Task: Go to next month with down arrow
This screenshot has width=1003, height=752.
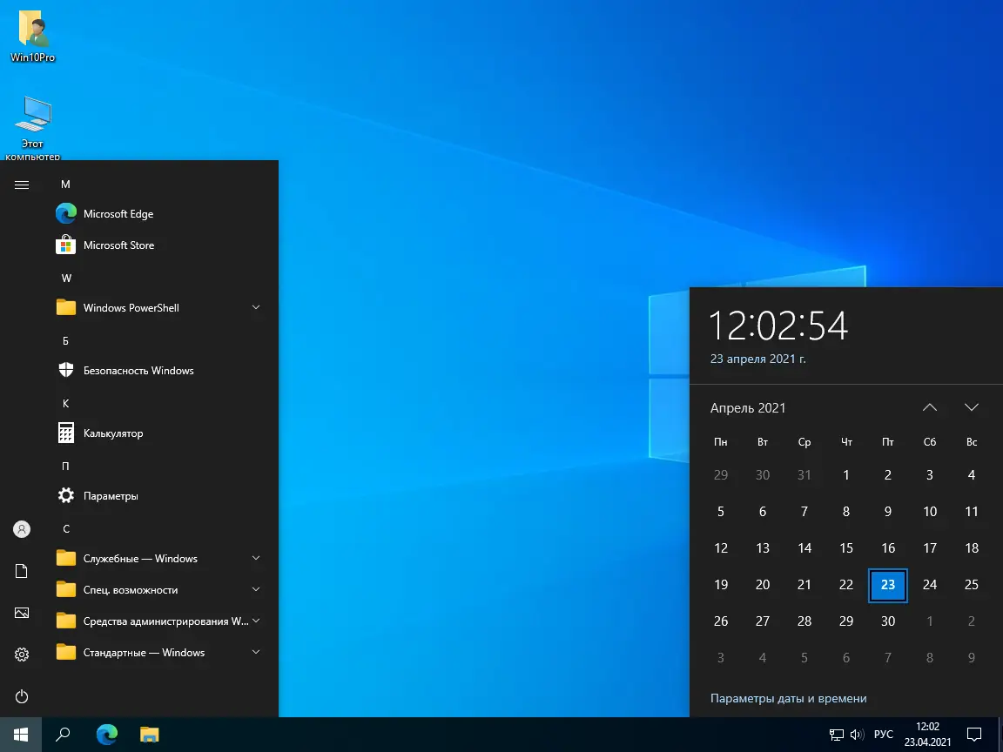Action: [971, 407]
